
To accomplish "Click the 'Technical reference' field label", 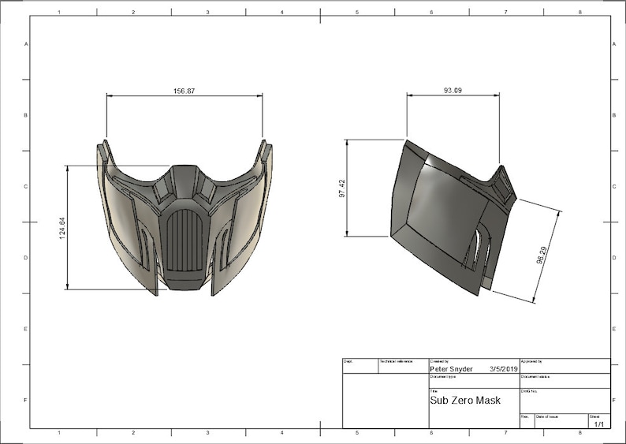I will coord(396,361).
